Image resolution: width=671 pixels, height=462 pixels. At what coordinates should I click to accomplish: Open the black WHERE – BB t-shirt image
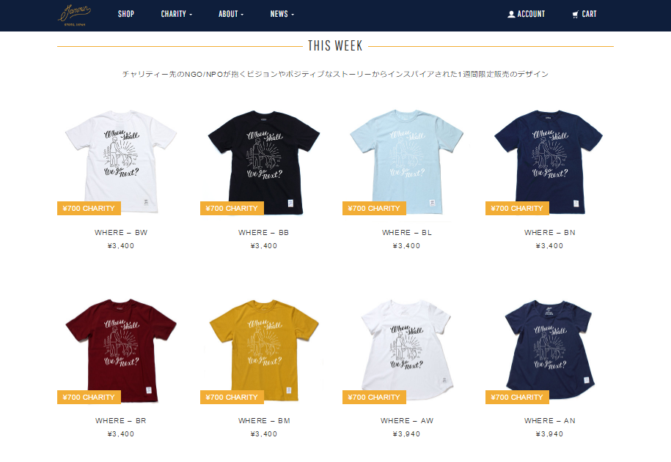point(264,163)
